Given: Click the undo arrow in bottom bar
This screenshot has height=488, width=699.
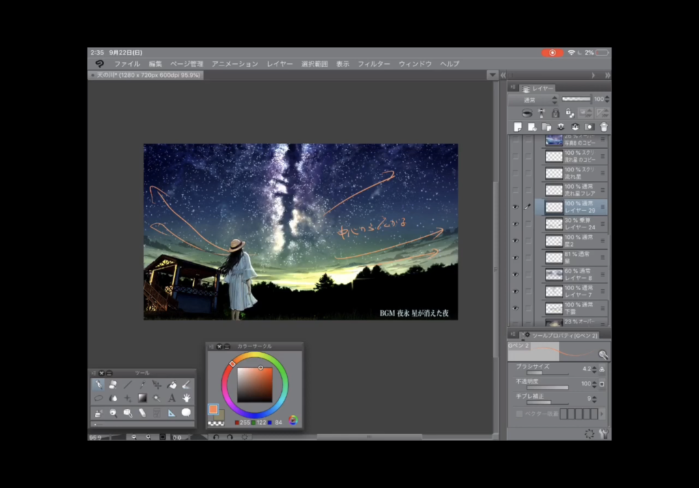Looking at the screenshot, I should tap(216, 437).
